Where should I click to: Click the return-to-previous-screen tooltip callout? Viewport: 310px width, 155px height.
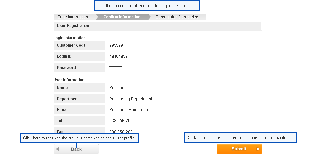coord(80,138)
